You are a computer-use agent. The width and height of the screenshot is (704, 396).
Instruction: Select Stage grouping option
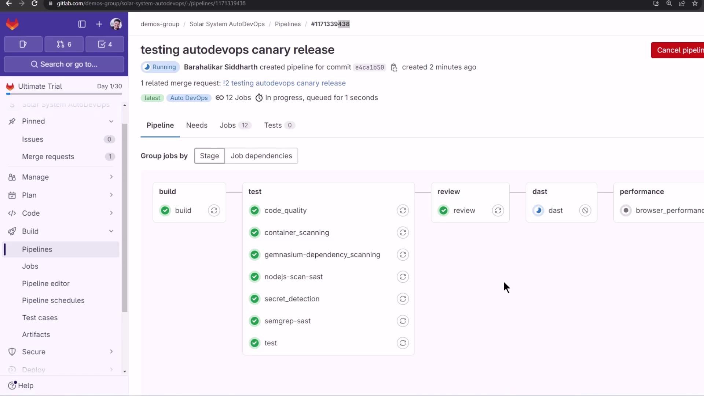point(209,156)
